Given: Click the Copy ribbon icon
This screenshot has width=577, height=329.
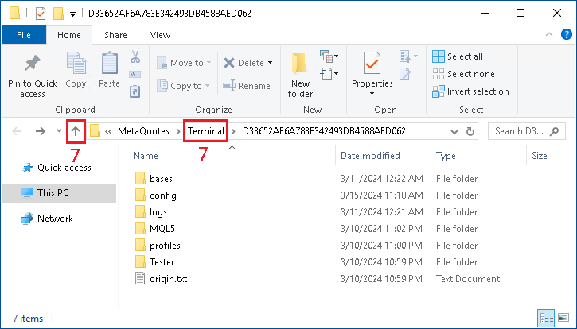Looking at the screenshot, I should pos(76,64).
